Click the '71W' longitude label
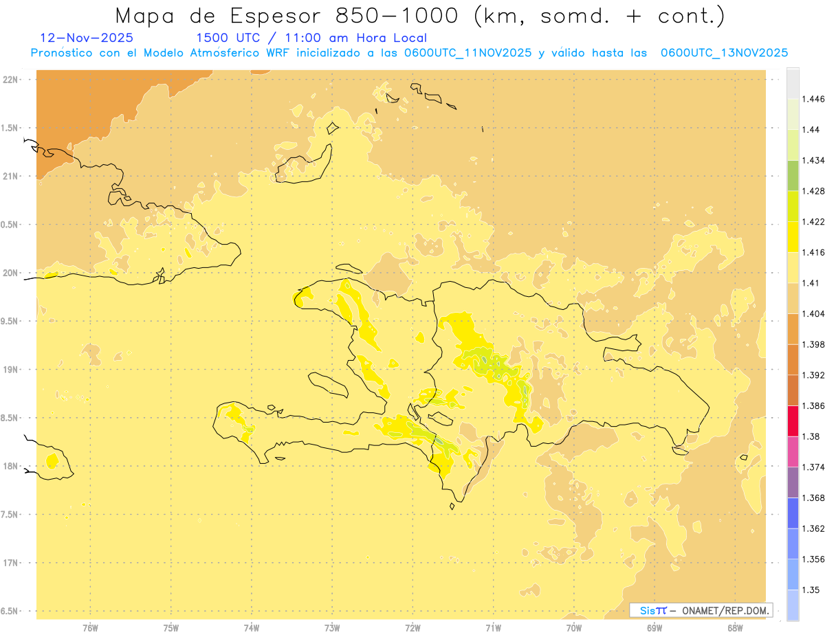The width and height of the screenshot is (825, 637). pos(493,628)
